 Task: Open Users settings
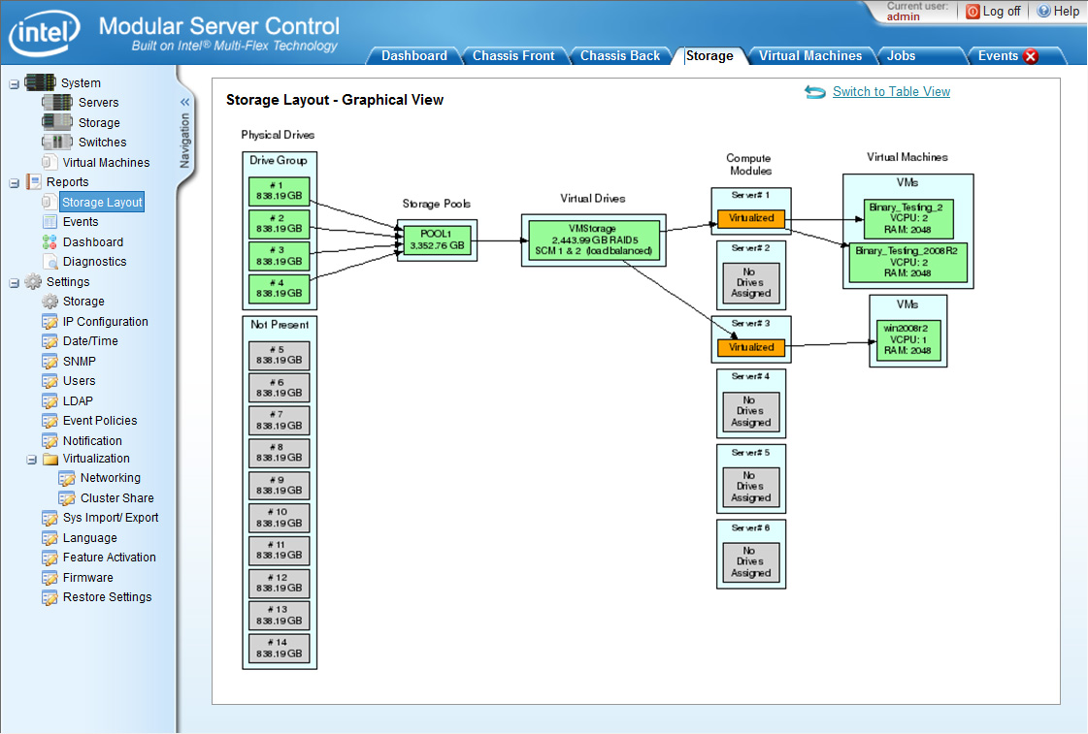(x=80, y=380)
